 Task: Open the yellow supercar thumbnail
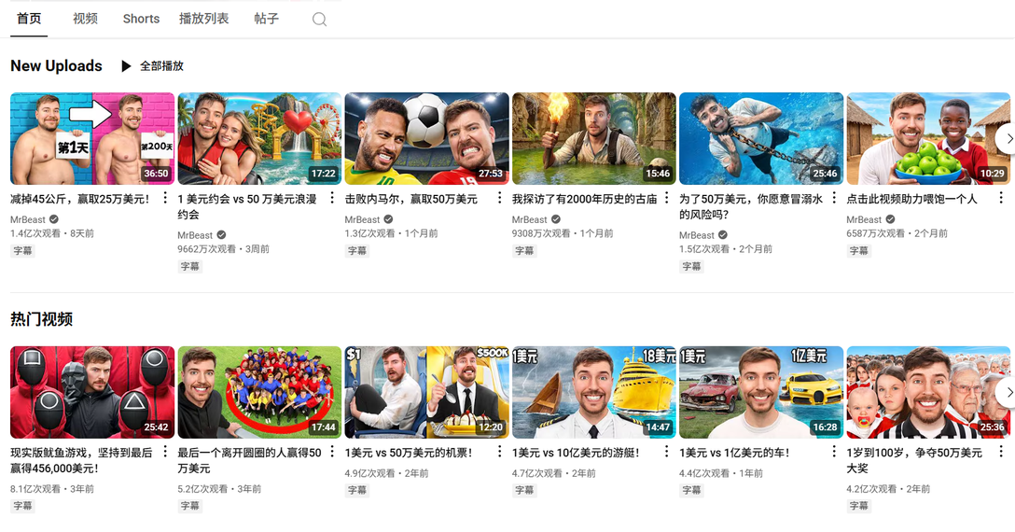click(761, 393)
